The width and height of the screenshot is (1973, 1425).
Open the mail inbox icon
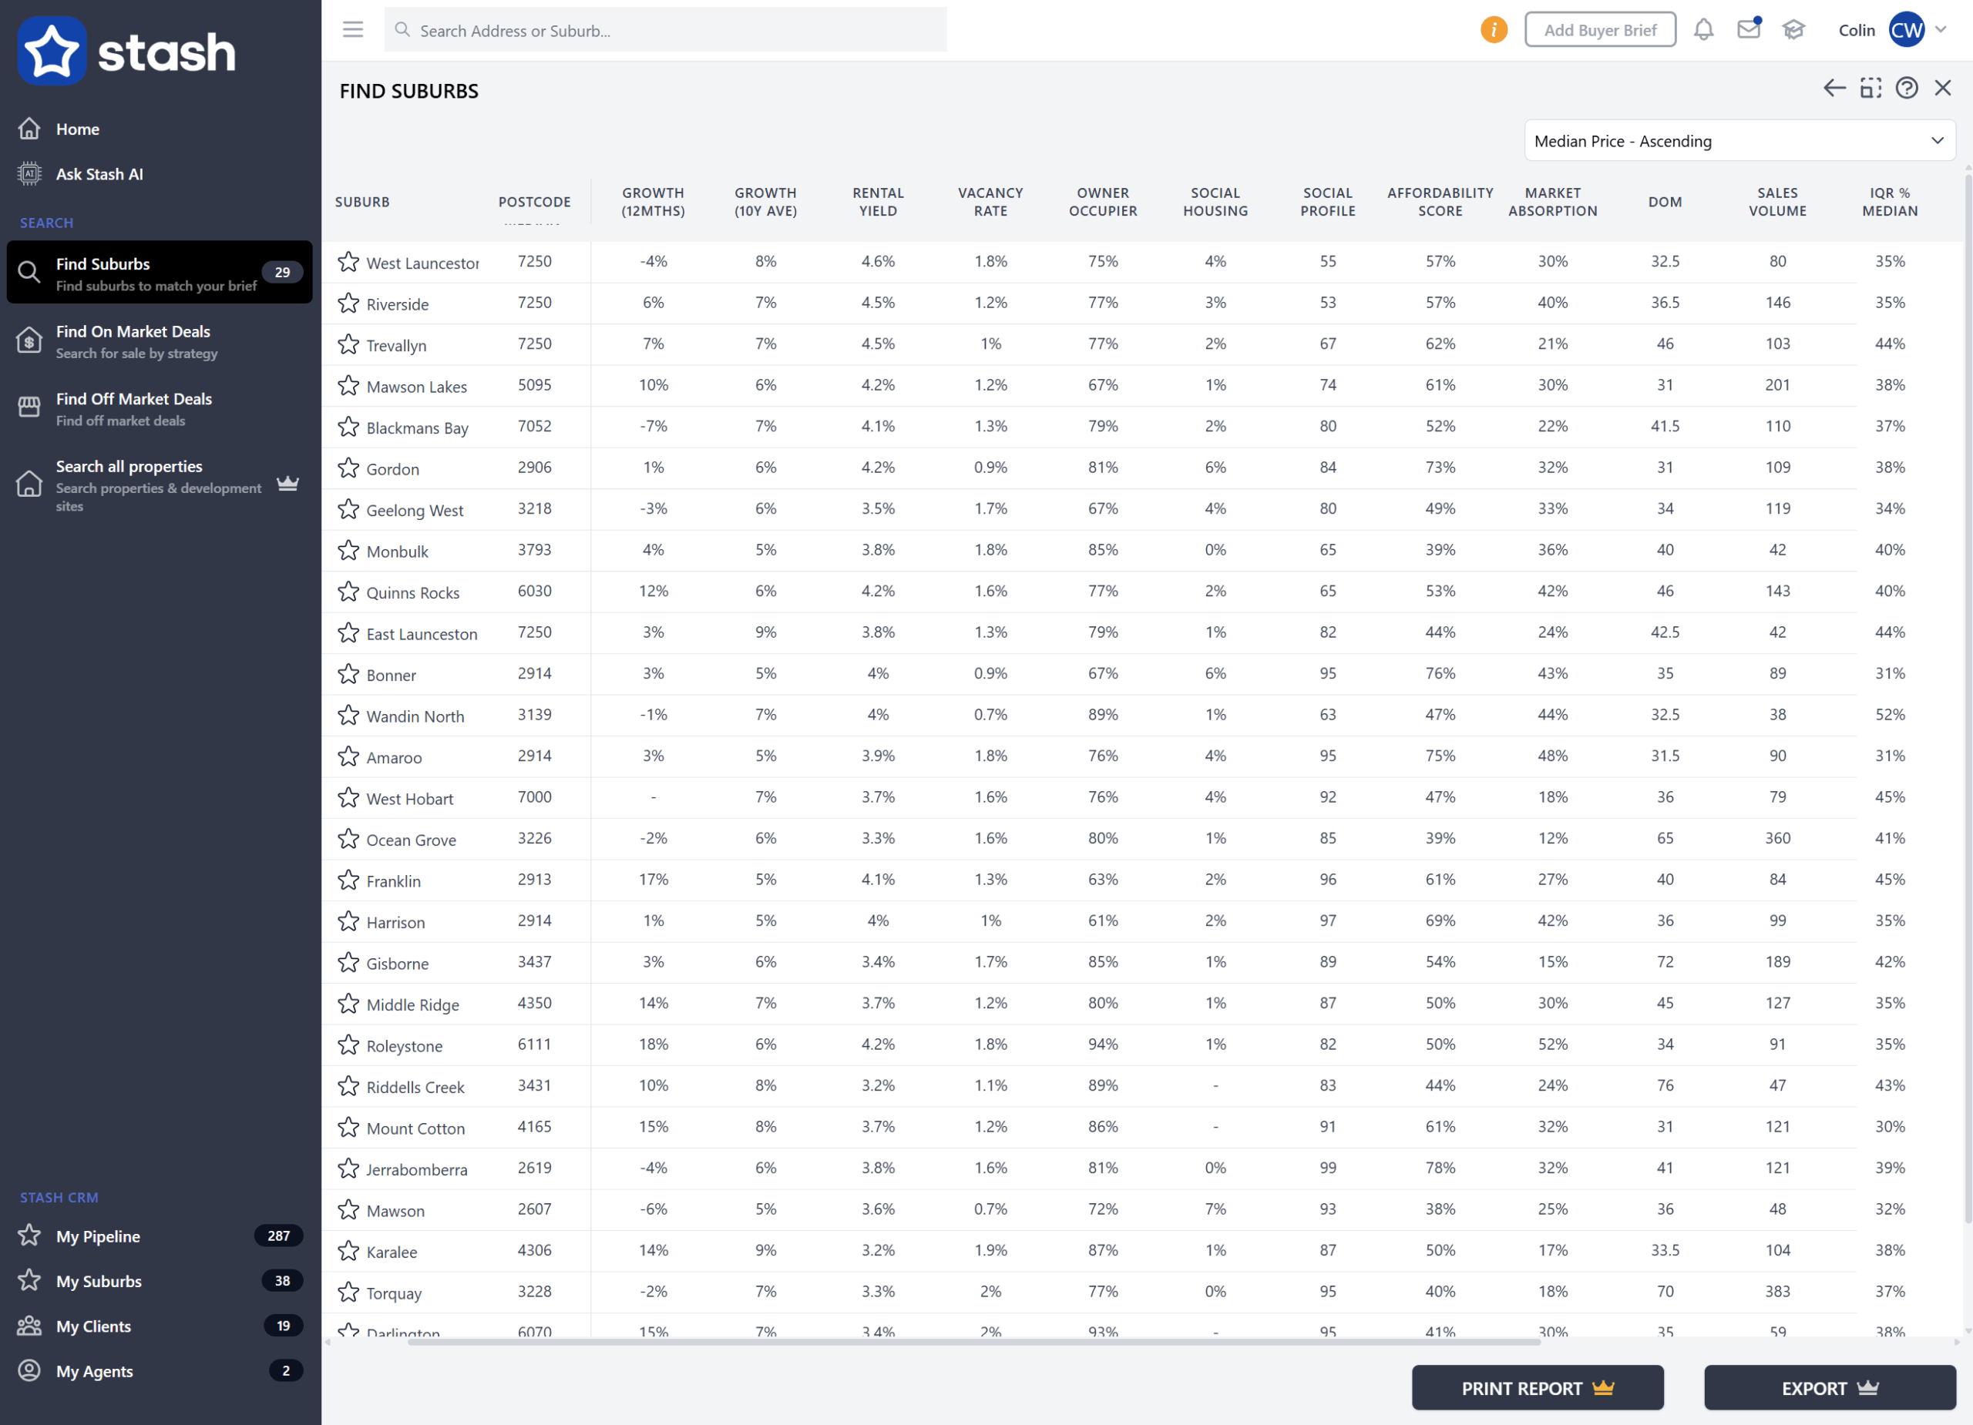click(1748, 29)
